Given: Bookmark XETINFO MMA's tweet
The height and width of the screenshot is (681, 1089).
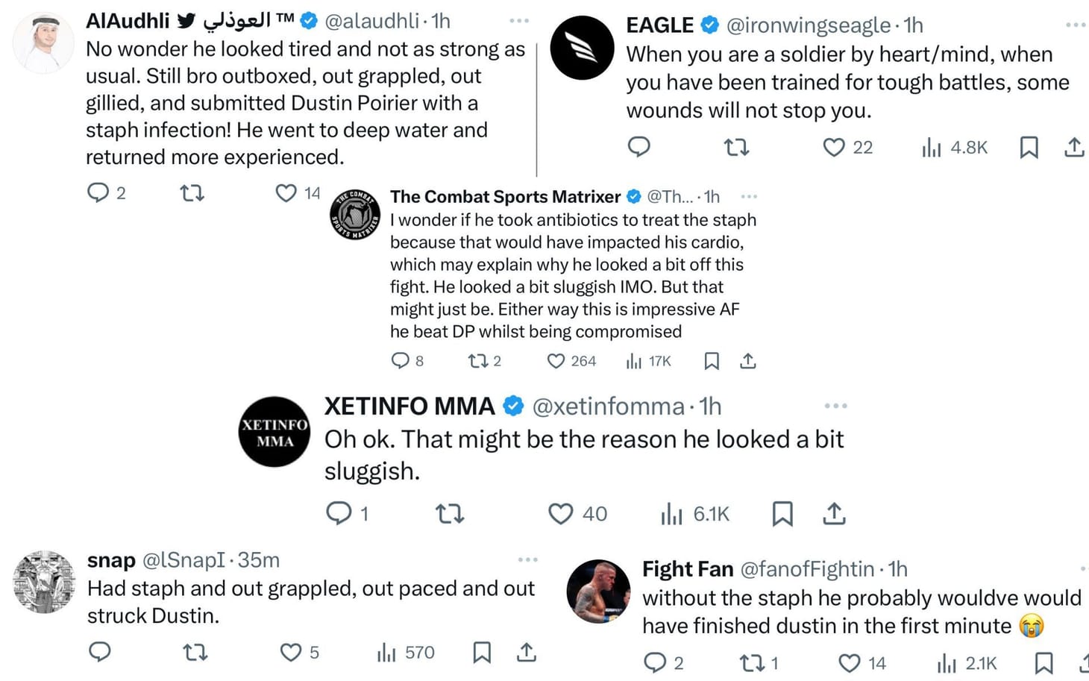Looking at the screenshot, I should (x=782, y=514).
